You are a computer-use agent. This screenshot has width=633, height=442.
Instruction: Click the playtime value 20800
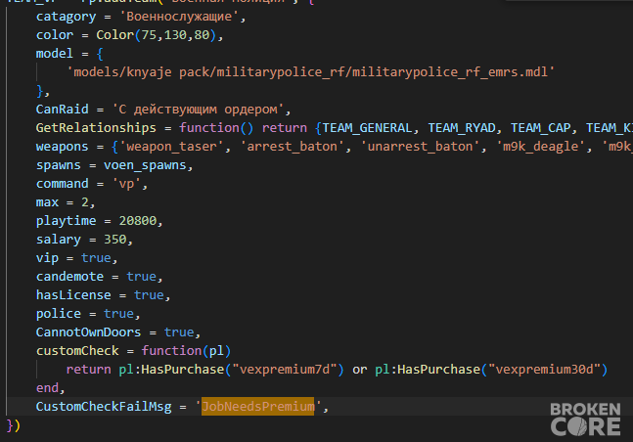(x=137, y=221)
